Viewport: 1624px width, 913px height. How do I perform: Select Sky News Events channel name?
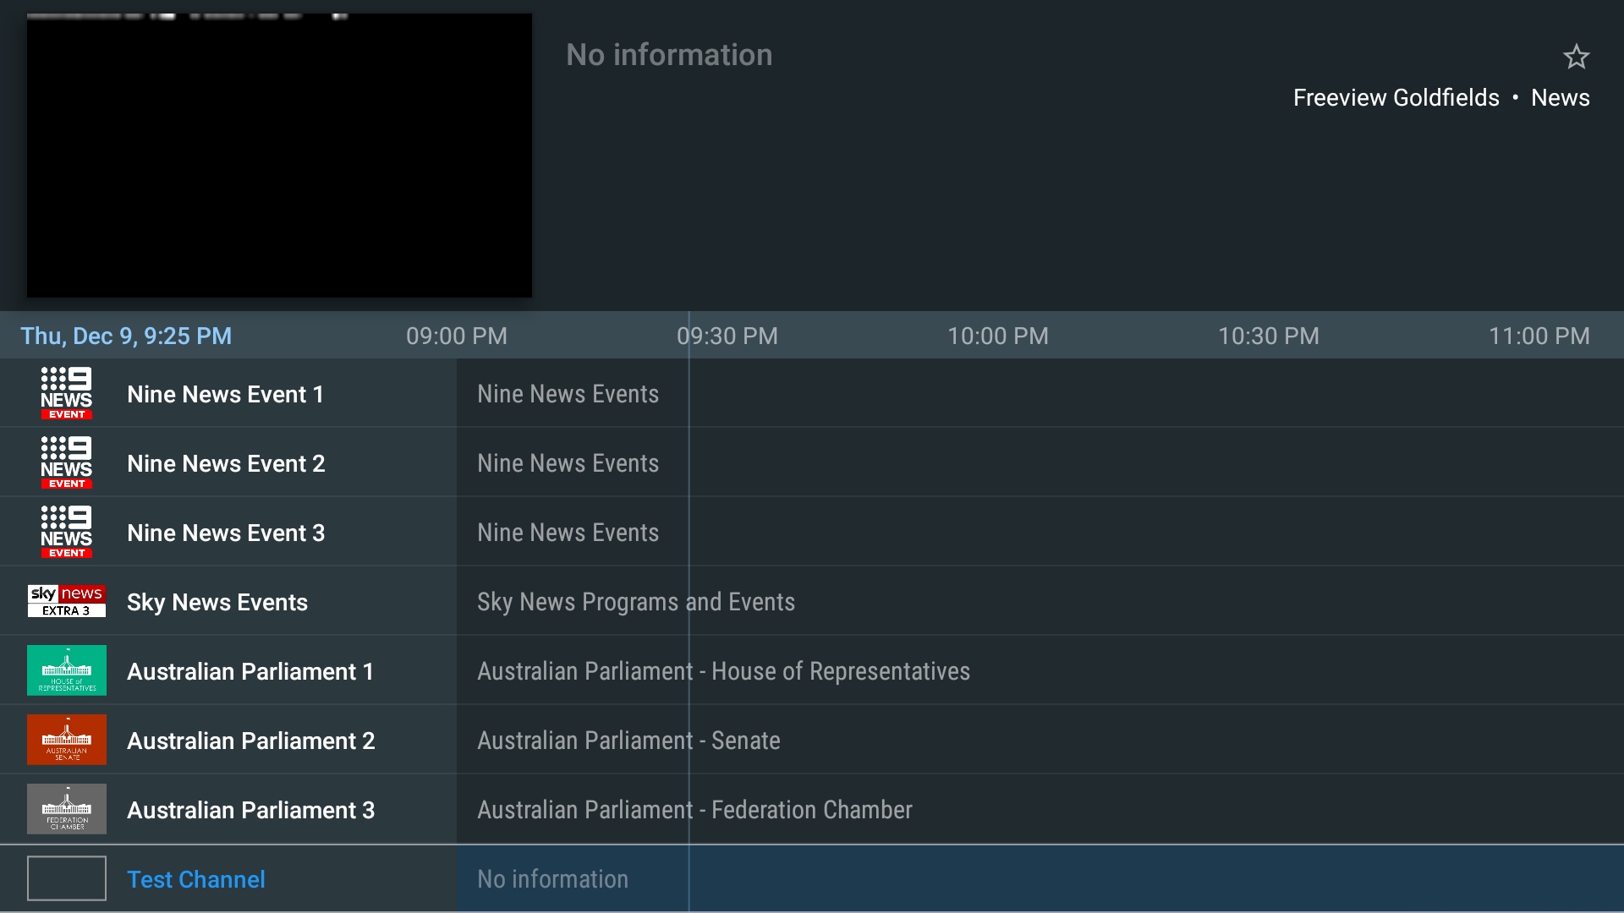pos(217,602)
